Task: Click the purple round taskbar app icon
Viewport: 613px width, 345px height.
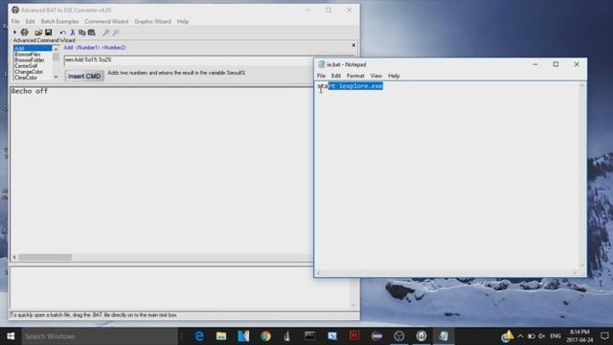Action: pyautogui.click(x=376, y=336)
